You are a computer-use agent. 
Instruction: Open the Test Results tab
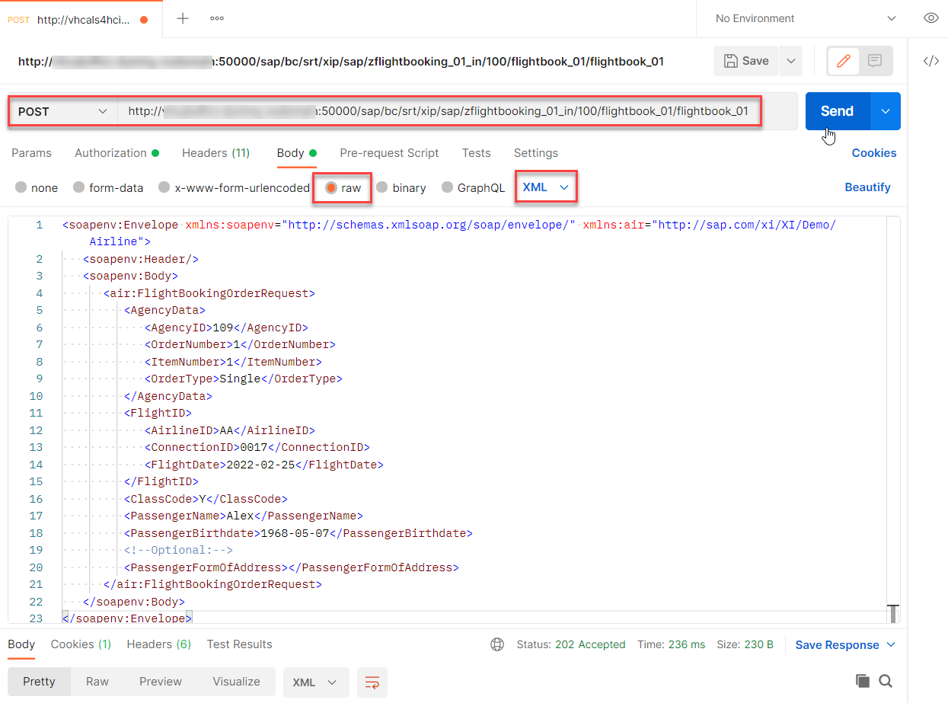(x=239, y=644)
